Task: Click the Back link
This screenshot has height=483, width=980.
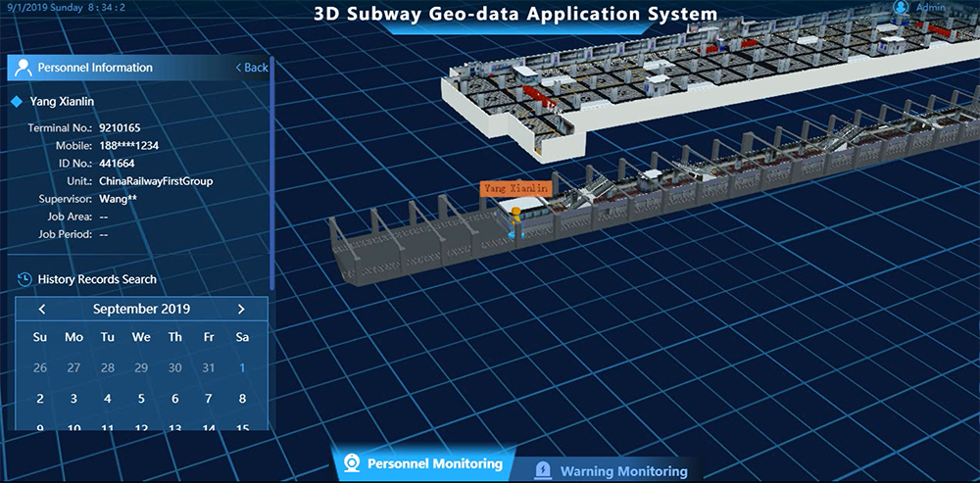Action: click(x=252, y=68)
